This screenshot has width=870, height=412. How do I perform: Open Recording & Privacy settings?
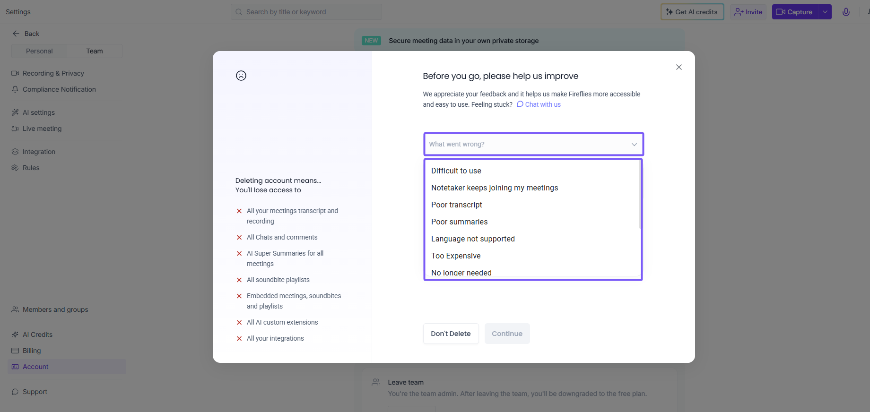tap(53, 73)
